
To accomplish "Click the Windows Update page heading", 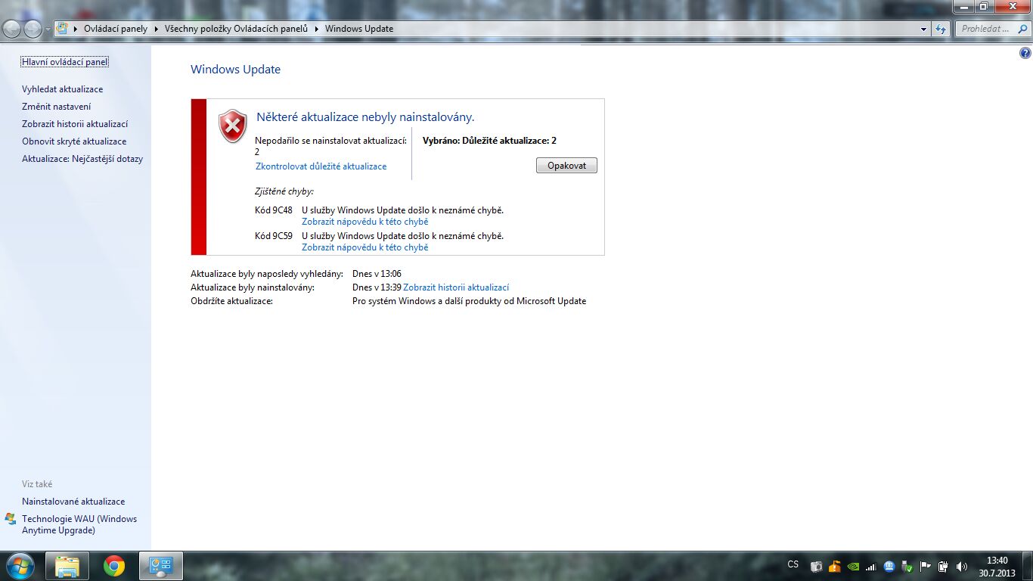I will [235, 70].
